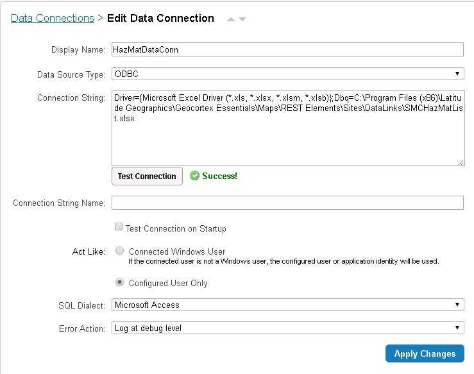Viewport: 474px width, 374px height.
Task: Select Connected Windows User radio option
Action: pos(120,251)
